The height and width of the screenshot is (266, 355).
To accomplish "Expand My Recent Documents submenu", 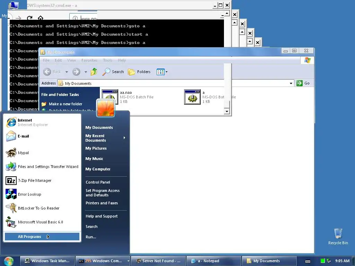I will pyautogui.click(x=105, y=138).
